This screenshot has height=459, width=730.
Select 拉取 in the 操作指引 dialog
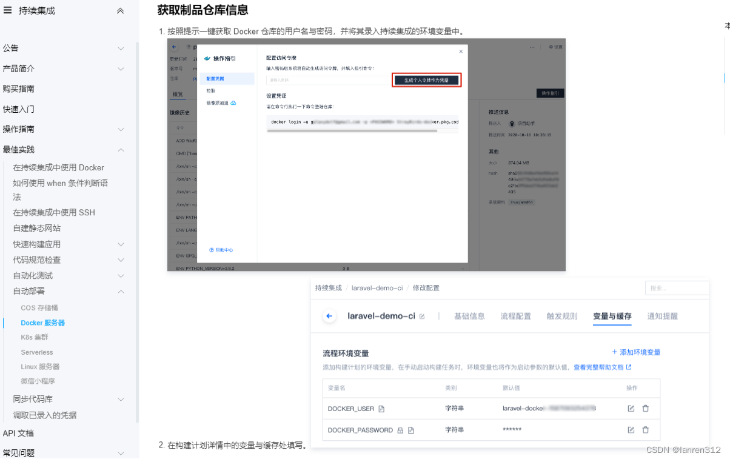[x=210, y=90]
